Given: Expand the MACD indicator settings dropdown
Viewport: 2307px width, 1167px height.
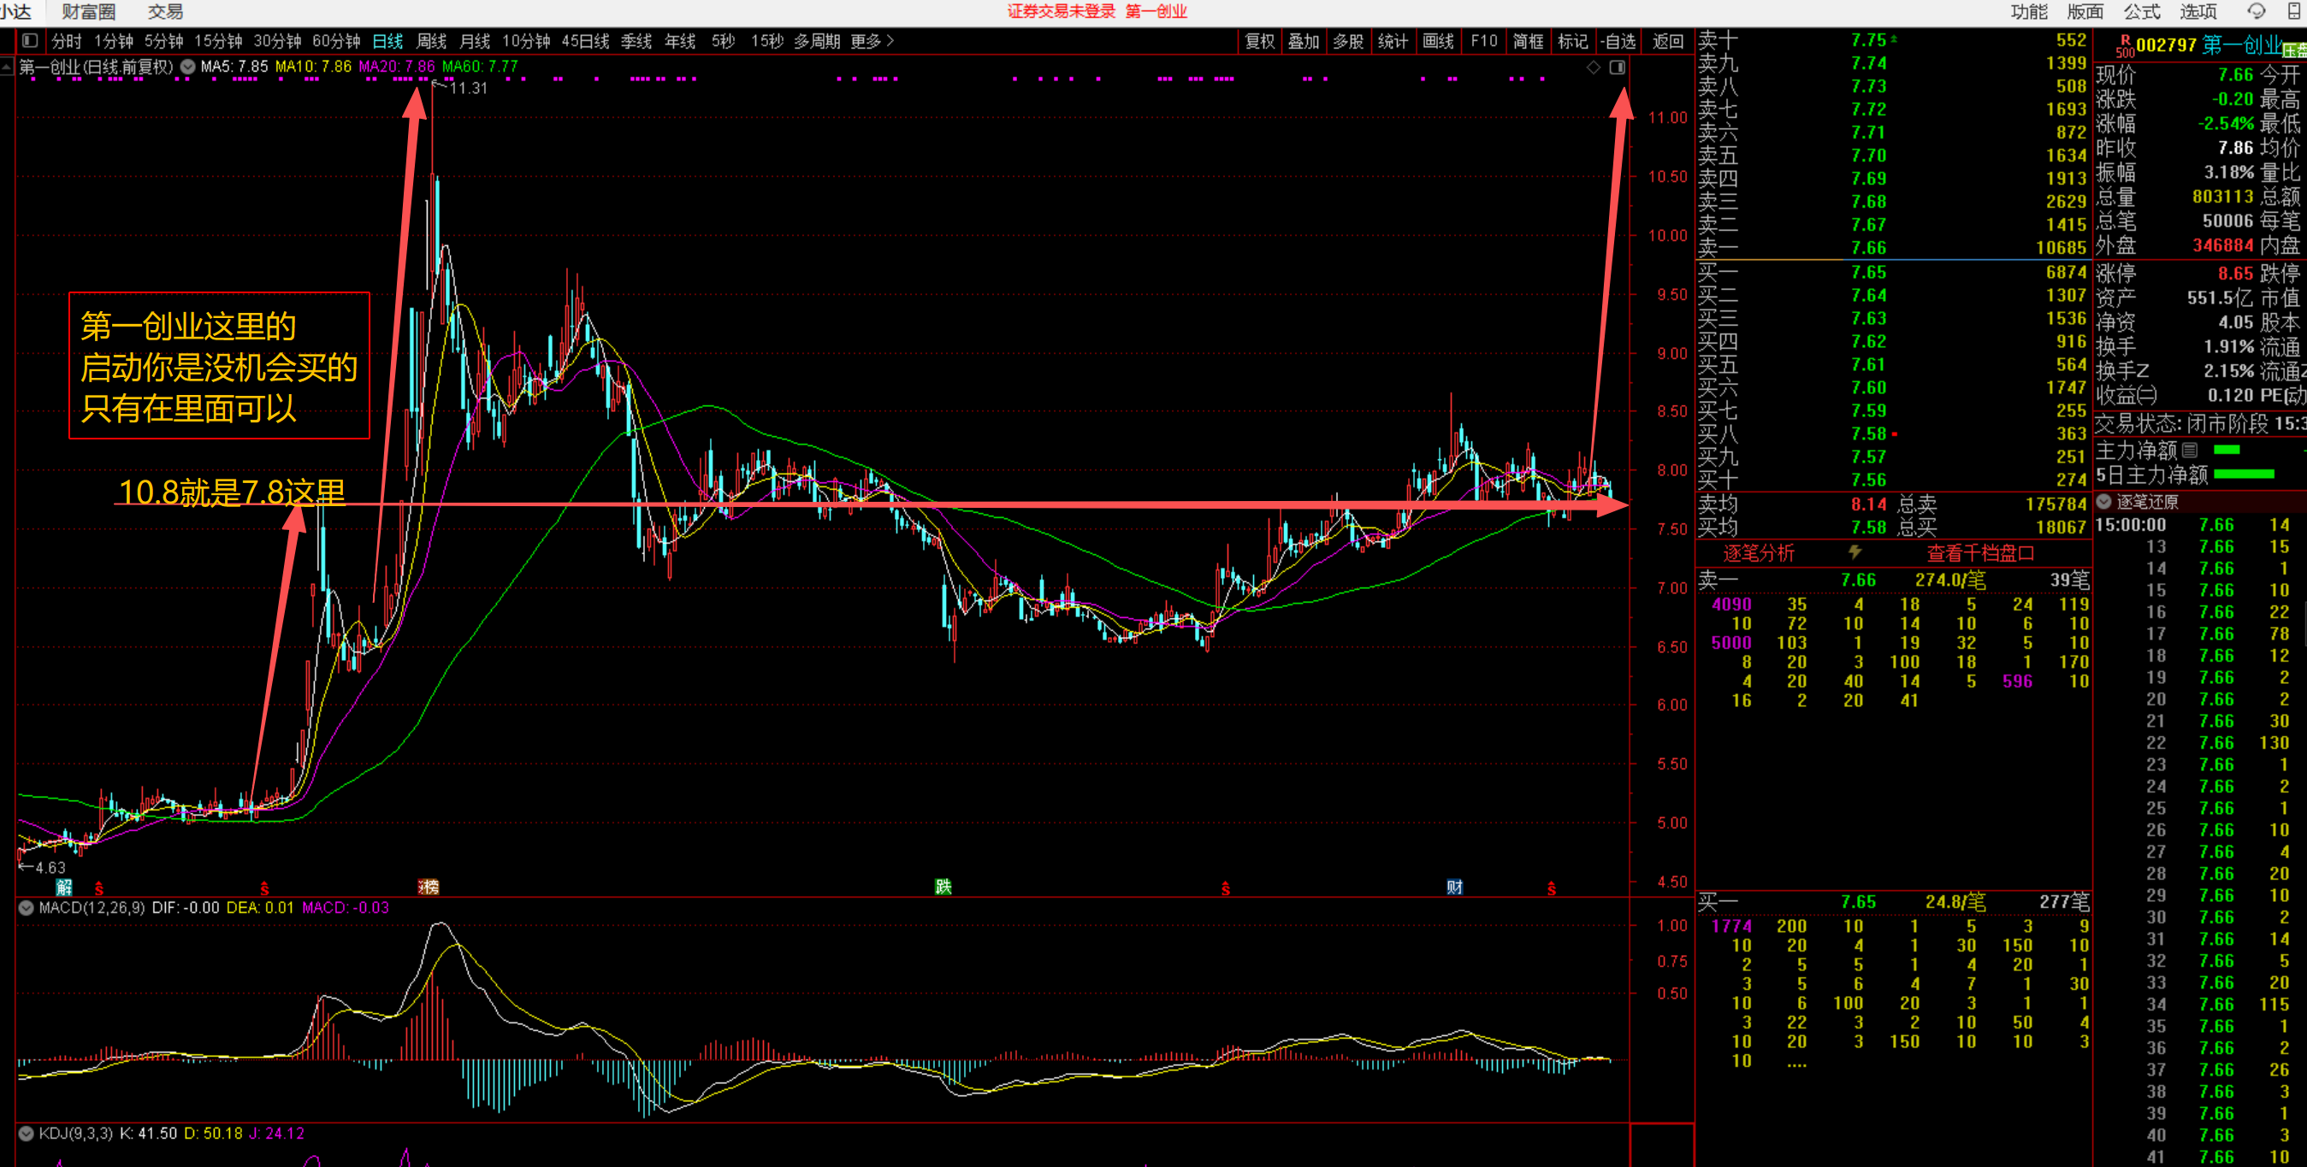Looking at the screenshot, I should pos(26,907).
